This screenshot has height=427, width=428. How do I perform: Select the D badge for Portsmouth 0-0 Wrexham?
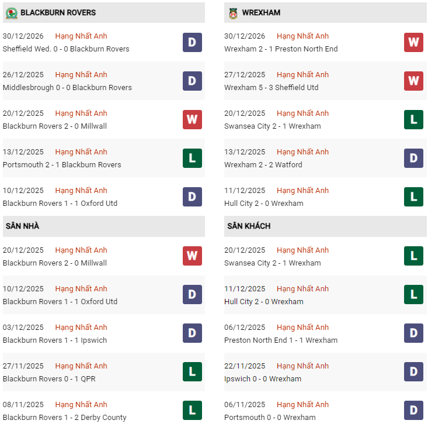pos(413,411)
